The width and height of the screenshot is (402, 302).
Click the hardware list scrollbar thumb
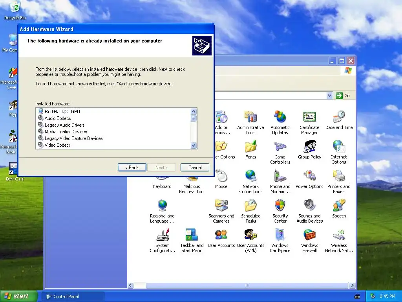[193, 118]
